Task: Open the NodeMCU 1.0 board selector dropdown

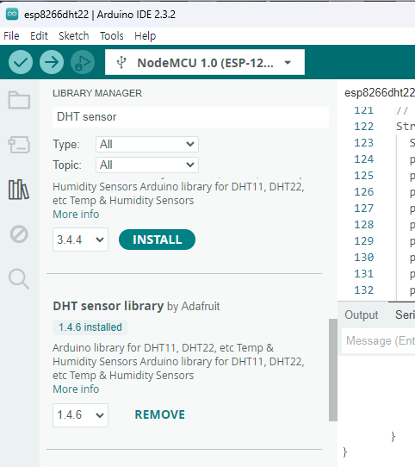Action: click(x=205, y=62)
